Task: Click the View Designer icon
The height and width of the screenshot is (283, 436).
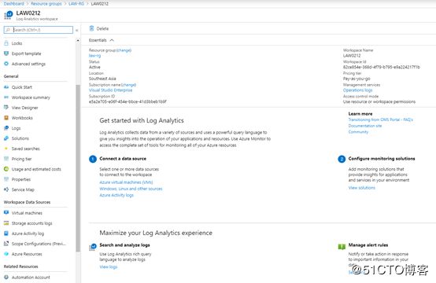Action: point(6,108)
